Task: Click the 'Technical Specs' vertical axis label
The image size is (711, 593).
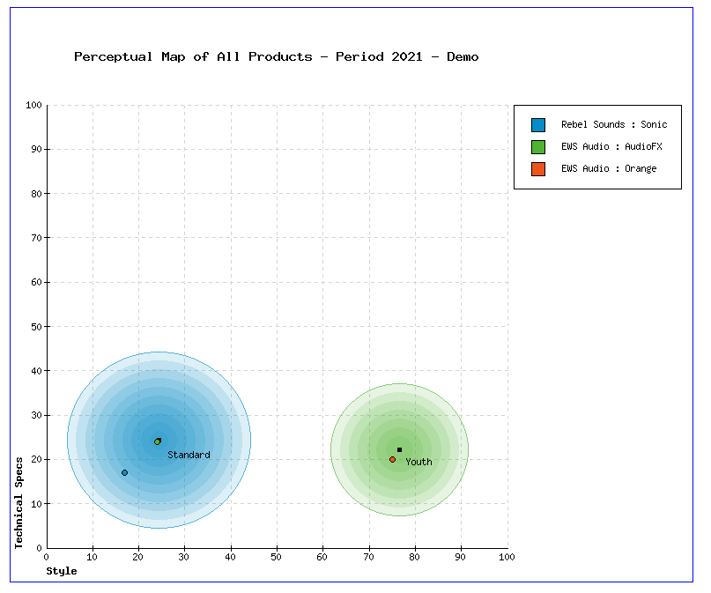Action: click(x=19, y=502)
